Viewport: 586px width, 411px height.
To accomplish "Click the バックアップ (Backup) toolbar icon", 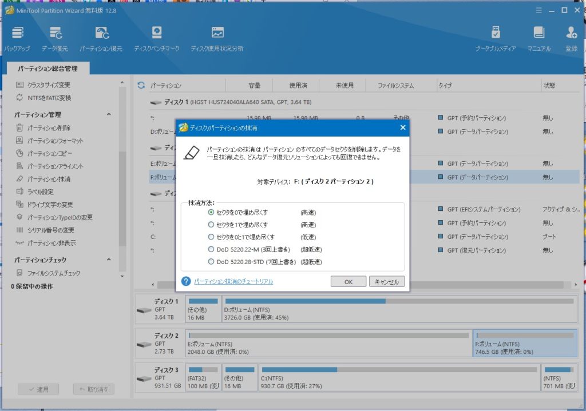I will [x=17, y=38].
